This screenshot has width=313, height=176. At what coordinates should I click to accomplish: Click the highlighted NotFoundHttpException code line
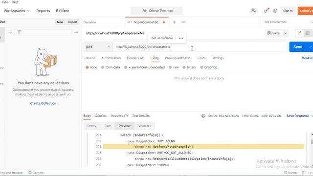tap(203, 147)
